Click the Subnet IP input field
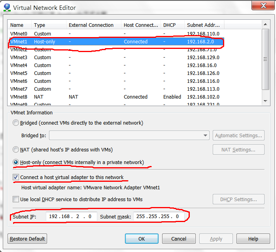276x252 pixels. [x=72, y=217]
